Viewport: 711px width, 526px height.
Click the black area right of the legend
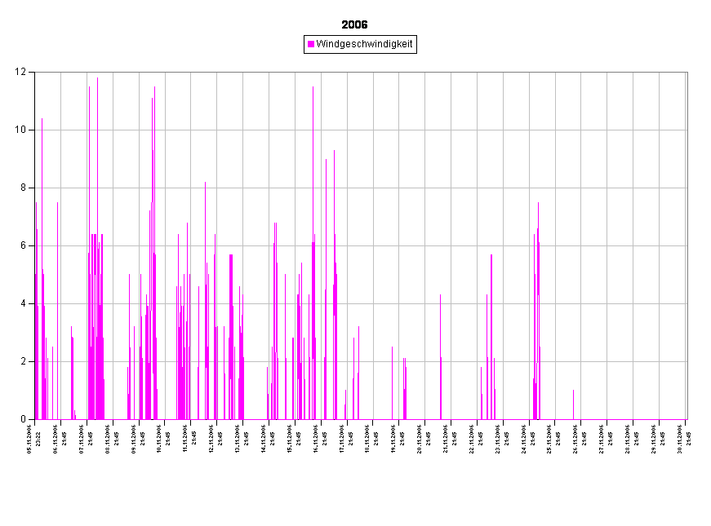point(555,44)
